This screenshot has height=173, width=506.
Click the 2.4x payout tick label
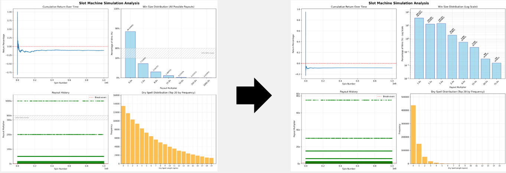451,82
